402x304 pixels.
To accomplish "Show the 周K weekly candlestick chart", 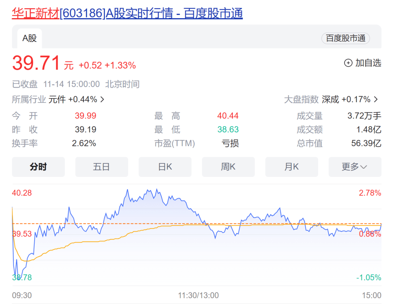I will 228,167.
